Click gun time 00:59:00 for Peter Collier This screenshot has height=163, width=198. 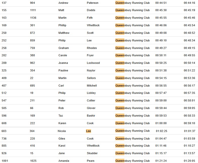161,101
